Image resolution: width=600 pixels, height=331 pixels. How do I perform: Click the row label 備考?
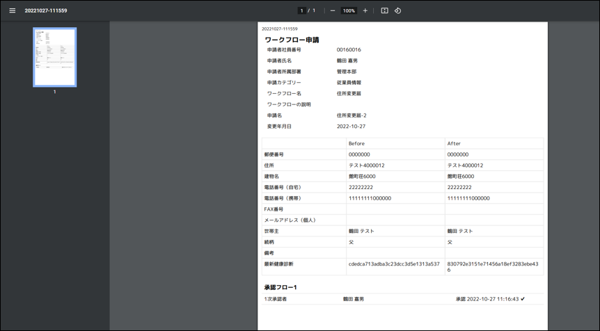point(269,253)
